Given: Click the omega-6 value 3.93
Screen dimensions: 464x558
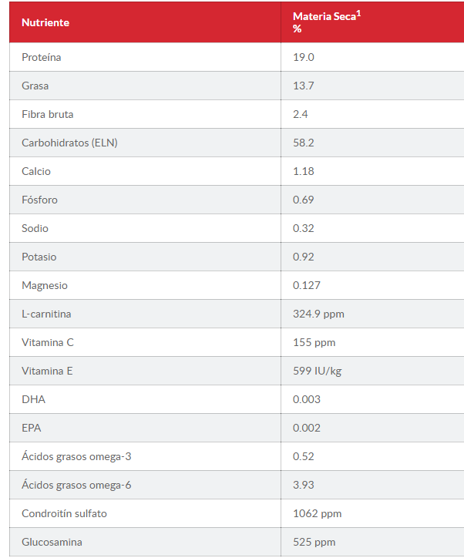Looking at the screenshot, I should click(304, 485).
